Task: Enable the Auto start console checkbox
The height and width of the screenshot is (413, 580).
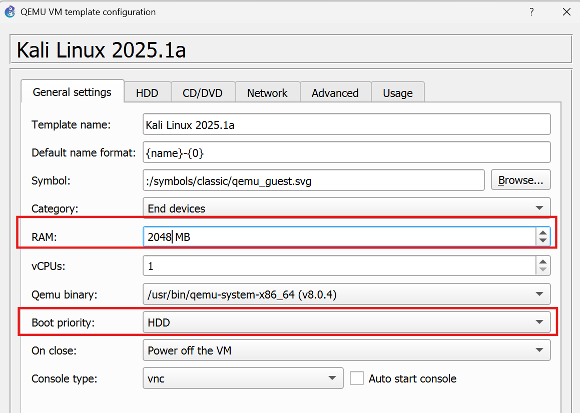Action: pyautogui.click(x=357, y=378)
